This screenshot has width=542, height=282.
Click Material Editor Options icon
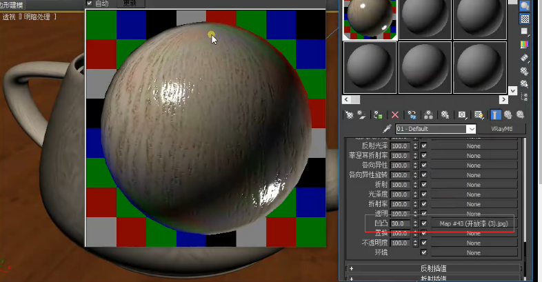tap(525, 71)
